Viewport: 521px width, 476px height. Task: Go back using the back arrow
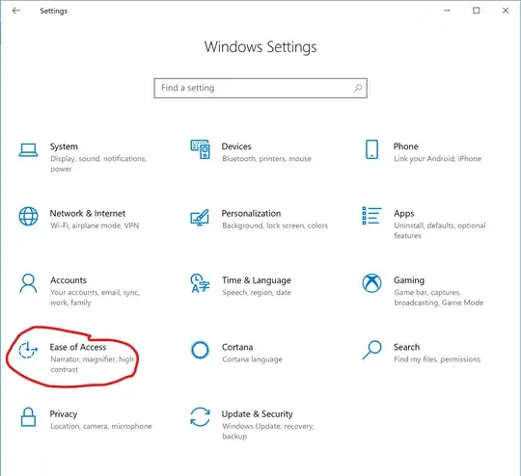(16, 11)
